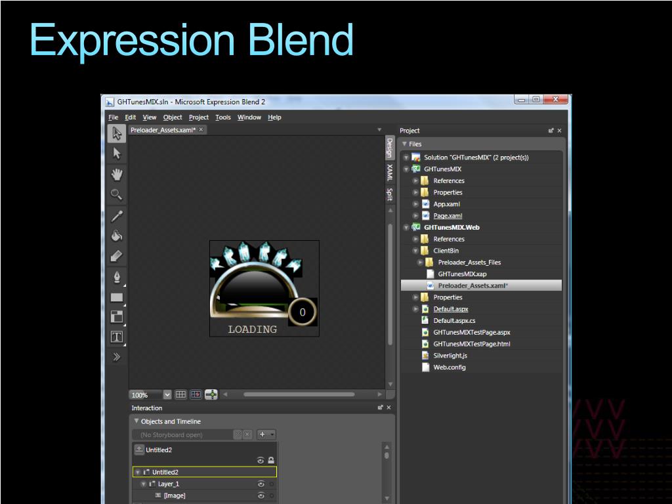Collapse the ClientBin folder
672x504 pixels.
point(415,251)
